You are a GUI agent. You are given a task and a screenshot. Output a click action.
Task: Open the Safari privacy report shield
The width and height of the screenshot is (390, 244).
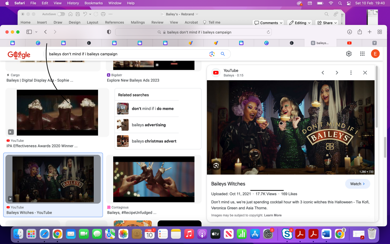pos(109,32)
